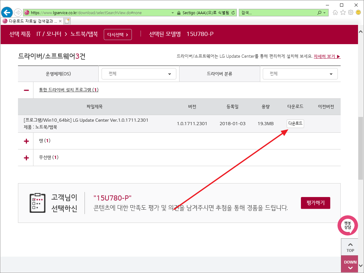Click the 무선랜 (1) category label
The image size is (364, 273).
49,157
